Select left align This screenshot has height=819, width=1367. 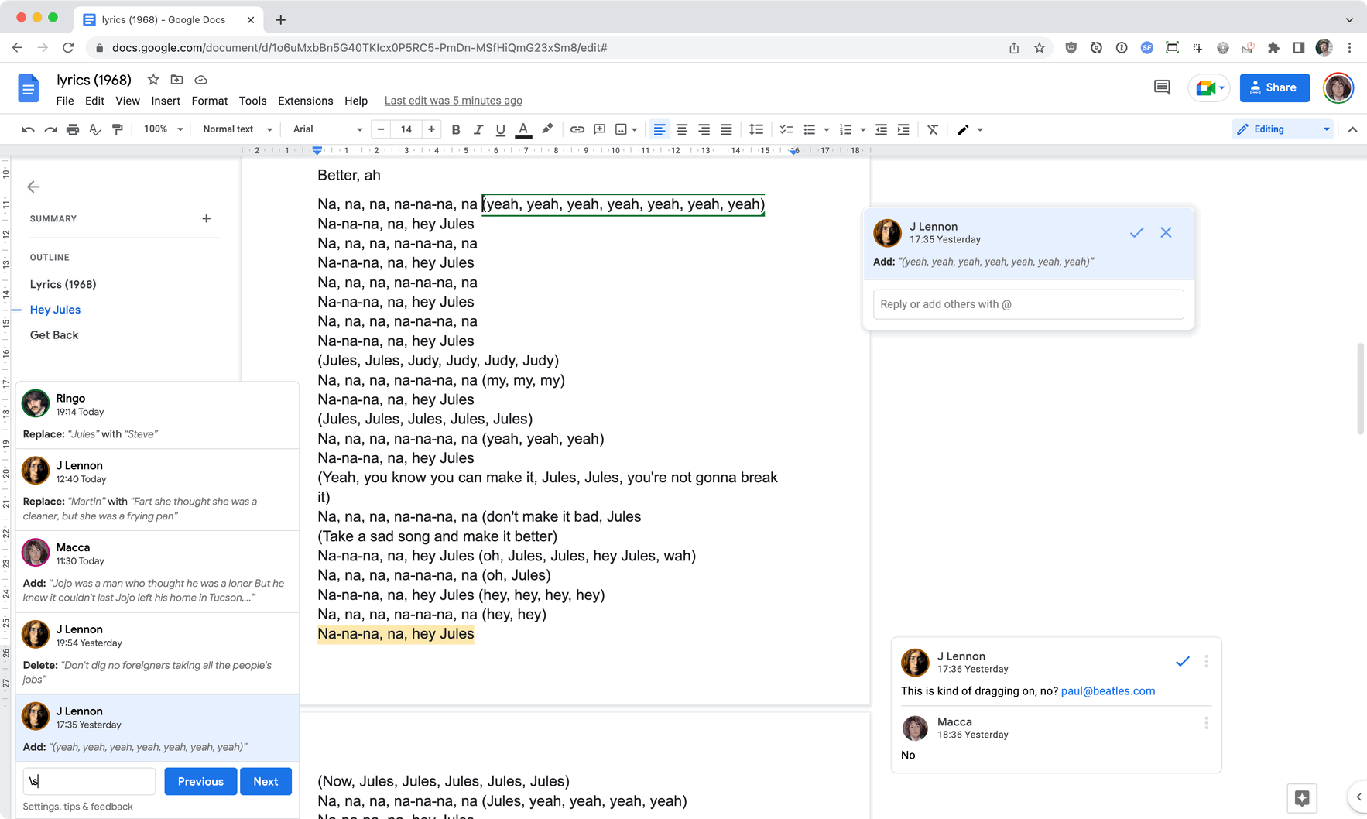point(660,129)
